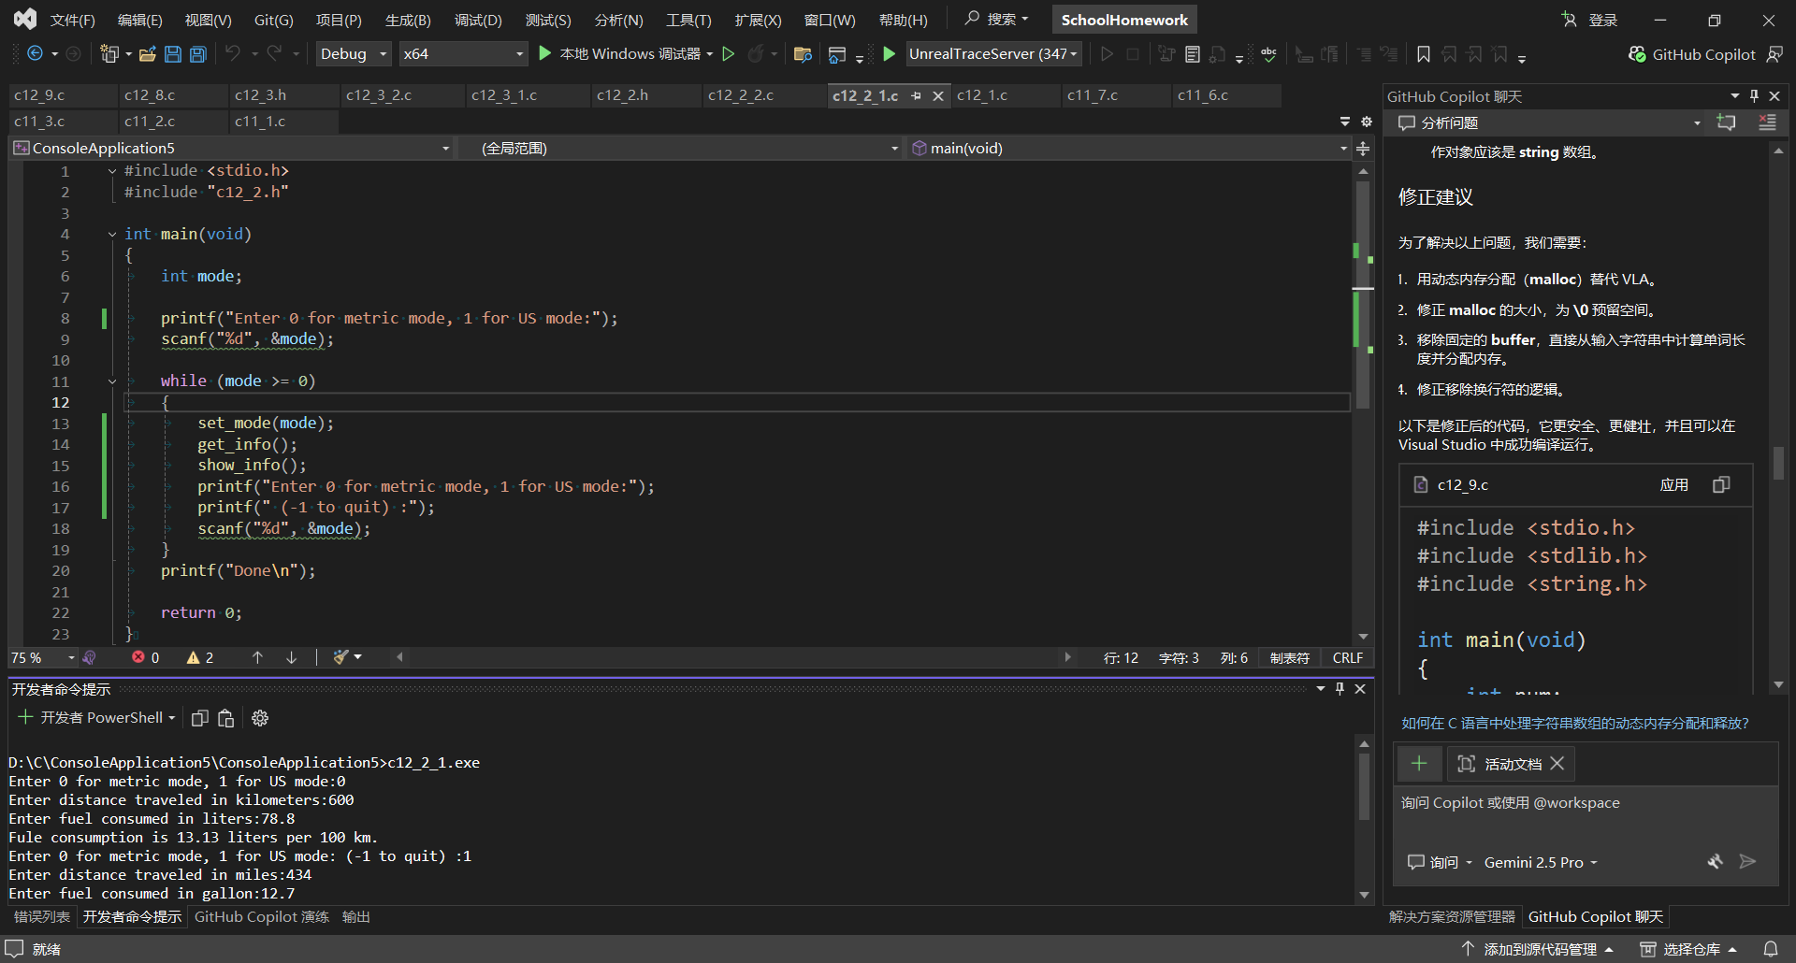Send the Copilot chat message
Viewport: 1796px width, 963px height.
click(1746, 862)
